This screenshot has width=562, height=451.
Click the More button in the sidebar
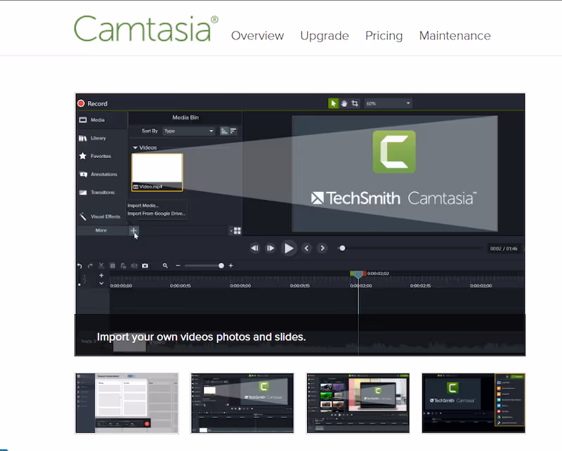(101, 230)
